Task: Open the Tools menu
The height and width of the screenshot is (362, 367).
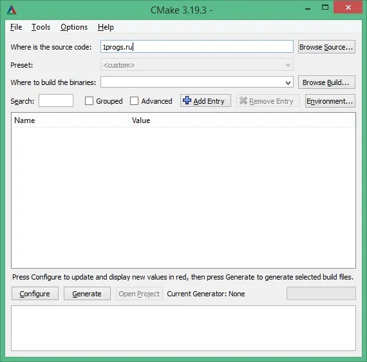Action: [41, 27]
